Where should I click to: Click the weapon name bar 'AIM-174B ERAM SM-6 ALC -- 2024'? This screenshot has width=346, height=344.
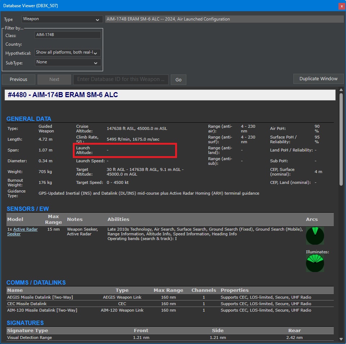tap(224, 19)
